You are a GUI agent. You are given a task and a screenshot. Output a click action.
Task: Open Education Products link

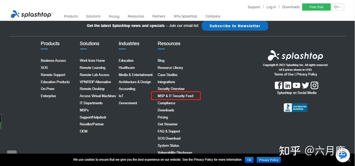coord(55,82)
